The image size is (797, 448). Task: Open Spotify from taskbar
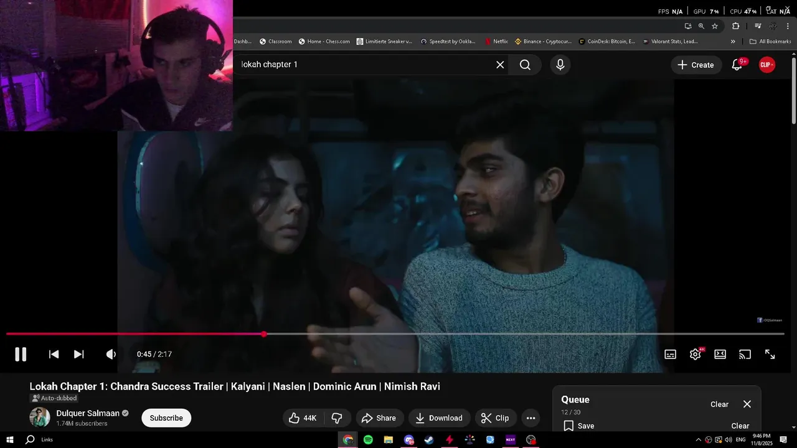[368, 440]
